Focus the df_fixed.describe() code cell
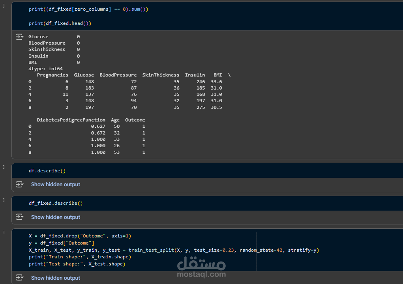 [x=56, y=204]
